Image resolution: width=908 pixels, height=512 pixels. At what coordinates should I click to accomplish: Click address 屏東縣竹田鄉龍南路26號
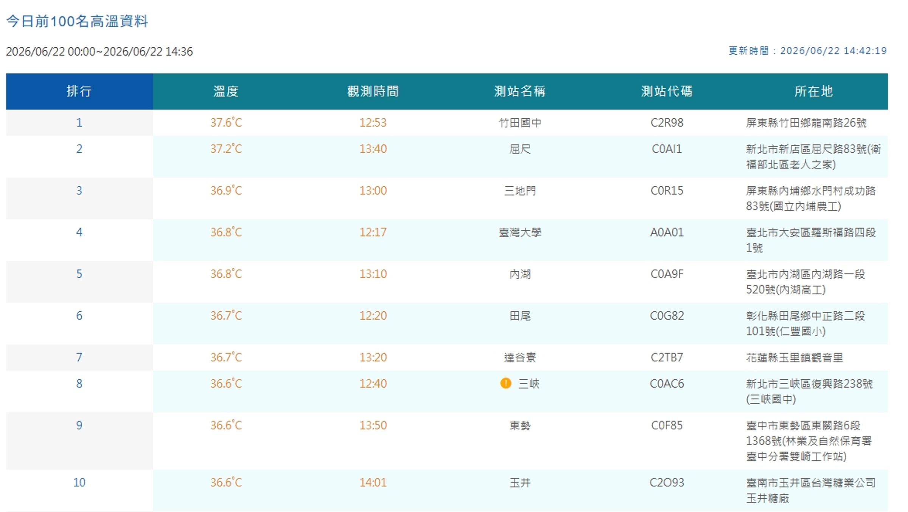point(806,123)
